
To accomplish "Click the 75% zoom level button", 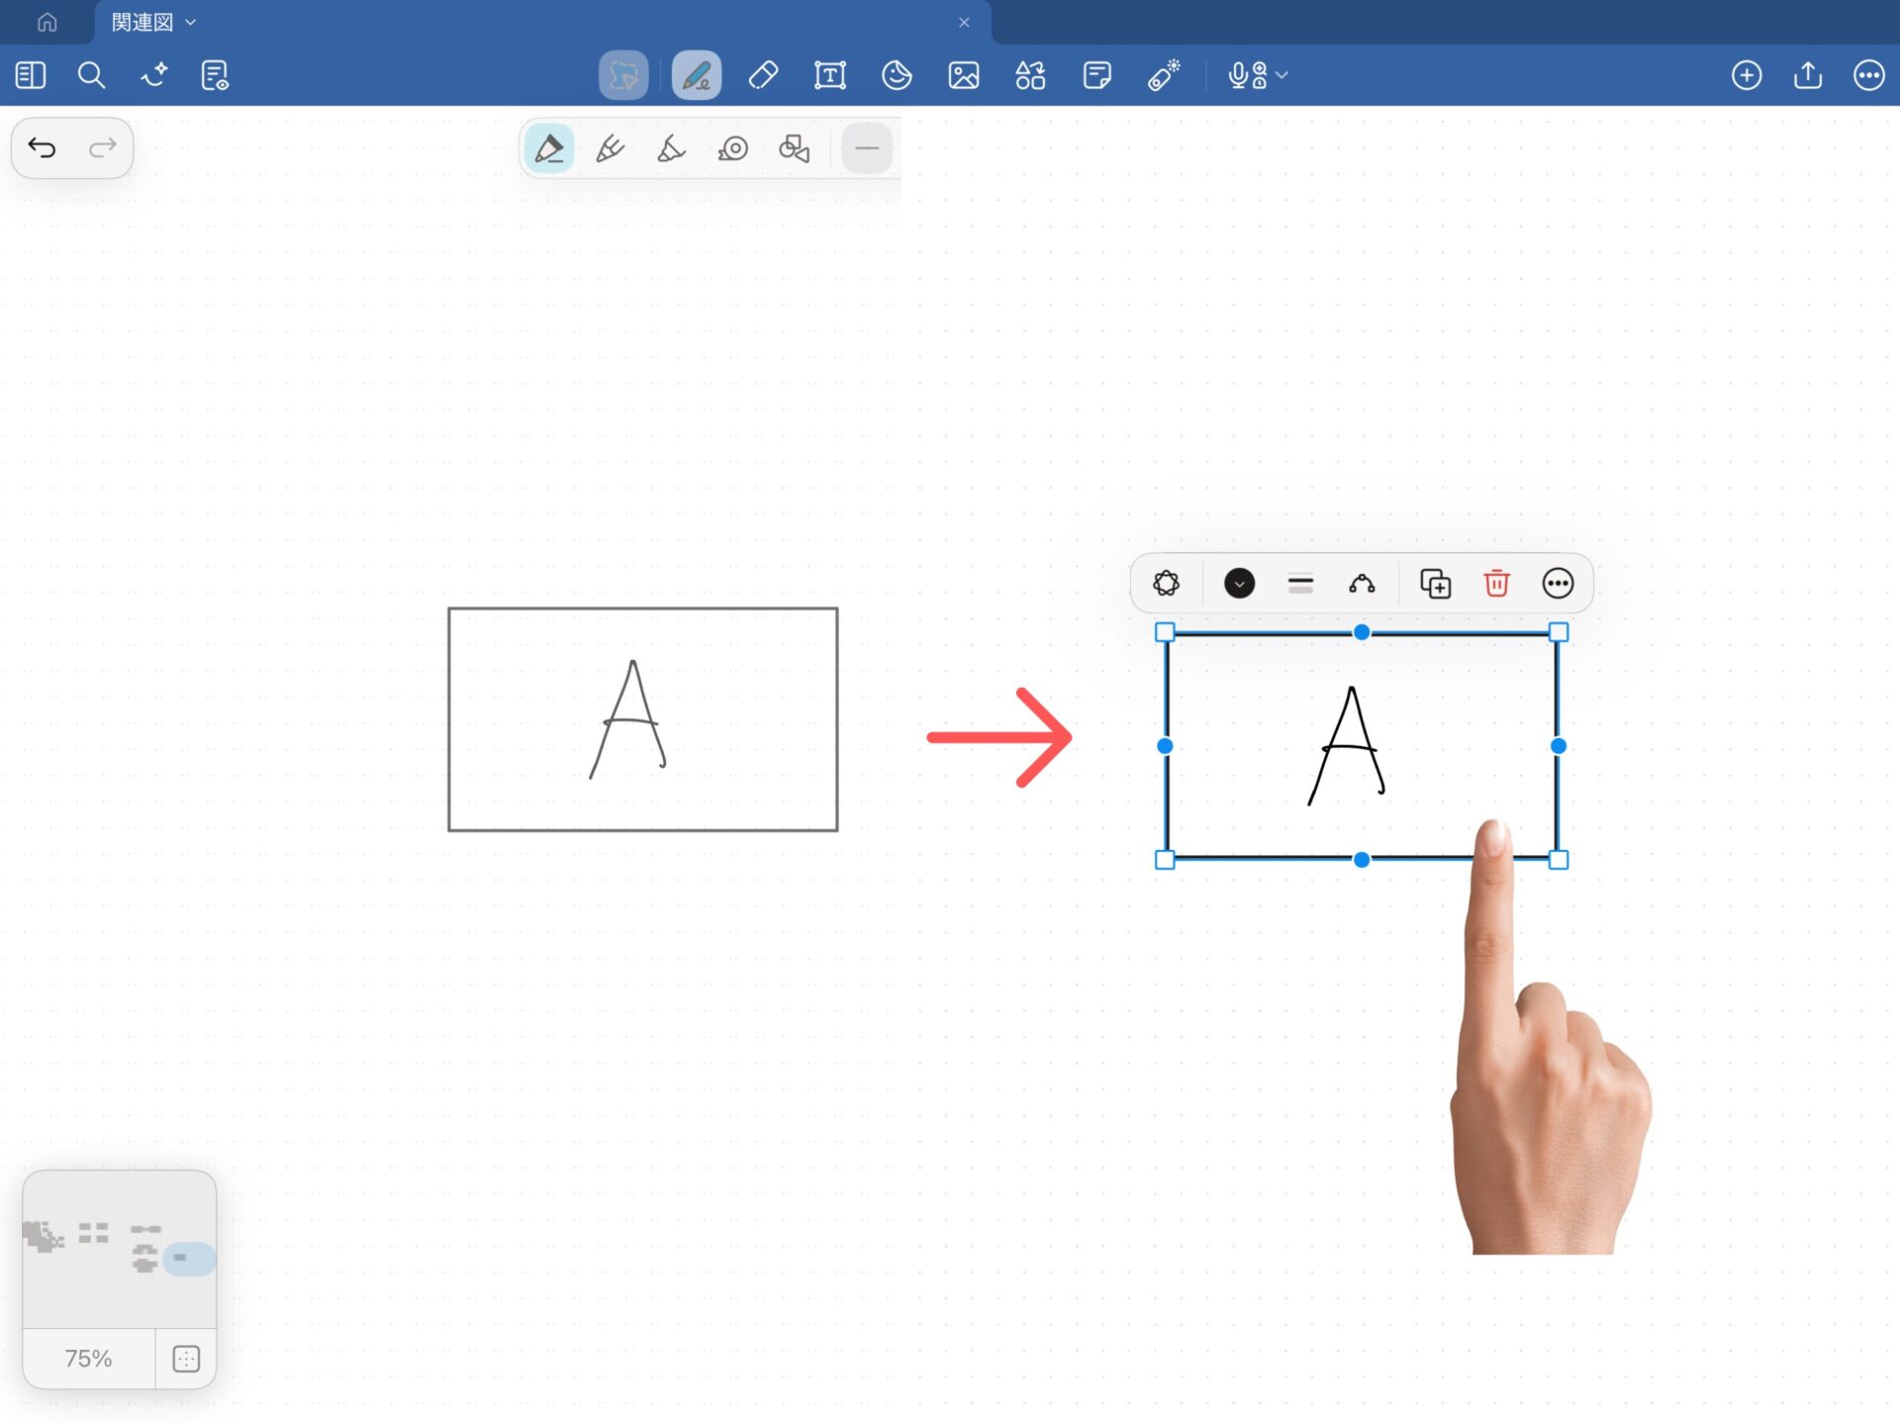I will point(88,1359).
